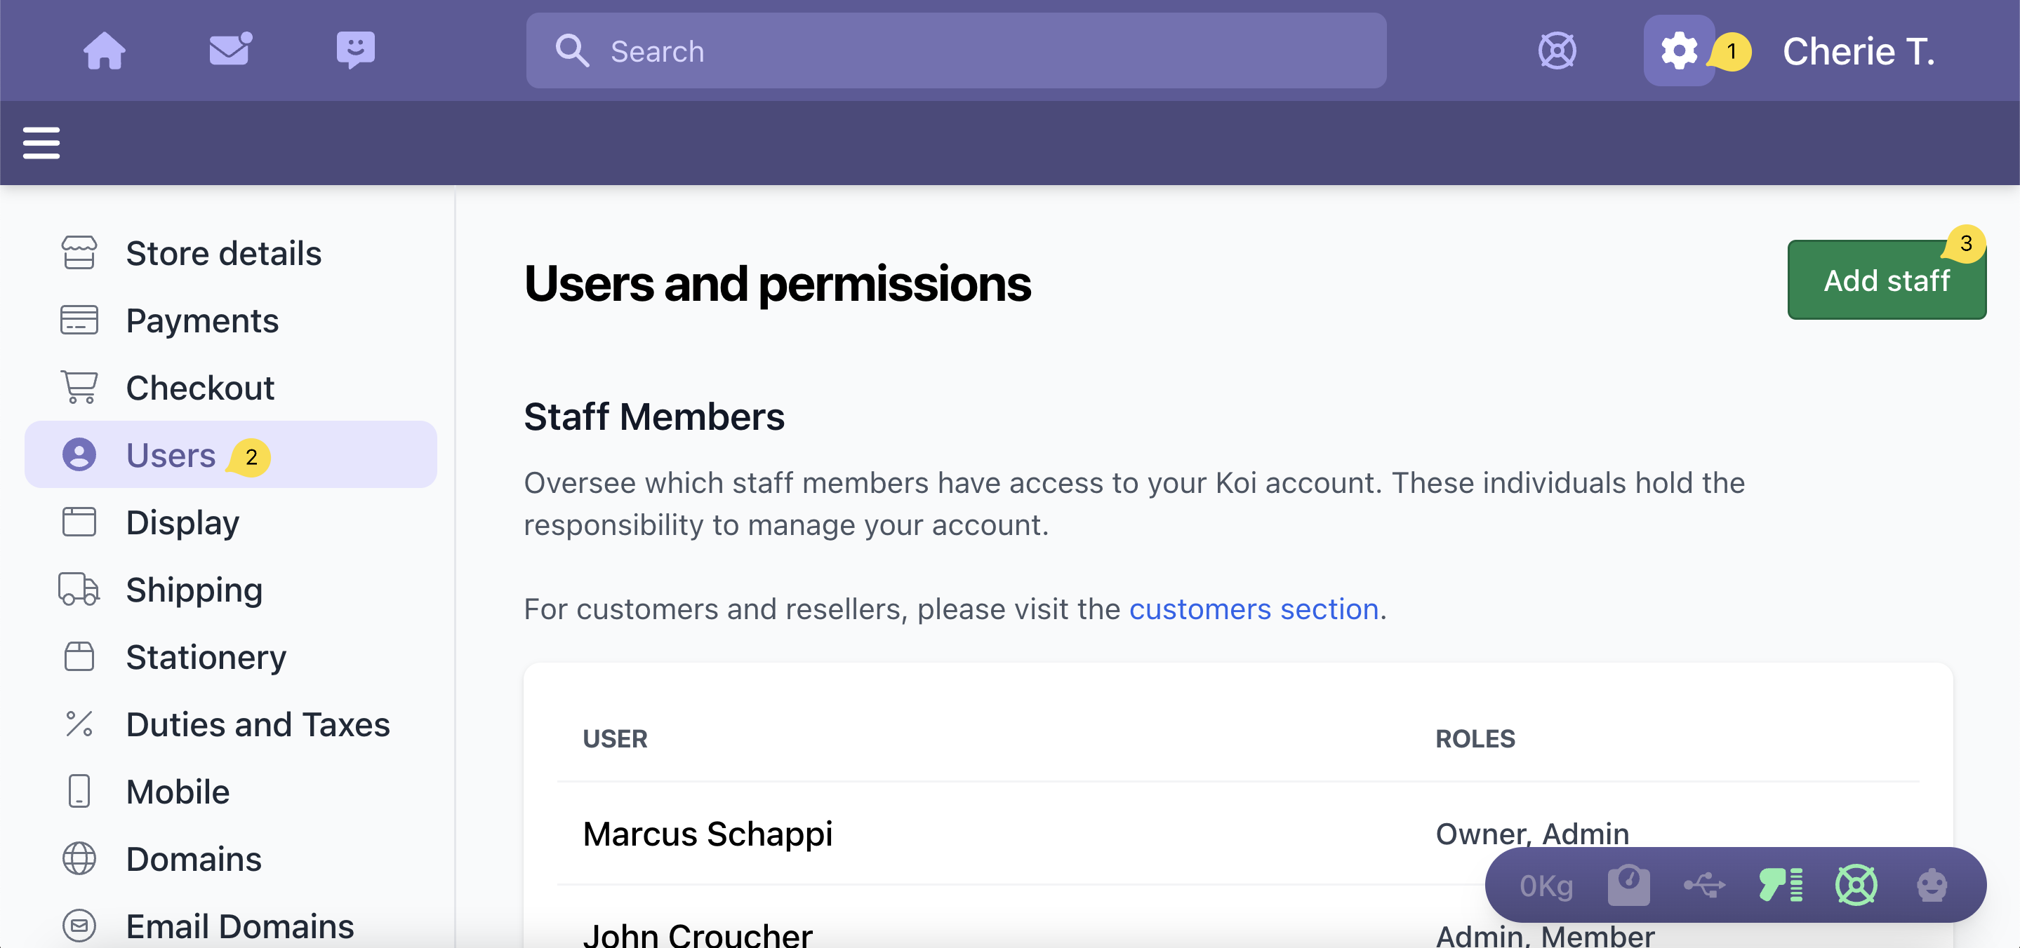Toggle the hamburger menu sidebar
The width and height of the screenshot is (2020, 948).
[41, 142]
